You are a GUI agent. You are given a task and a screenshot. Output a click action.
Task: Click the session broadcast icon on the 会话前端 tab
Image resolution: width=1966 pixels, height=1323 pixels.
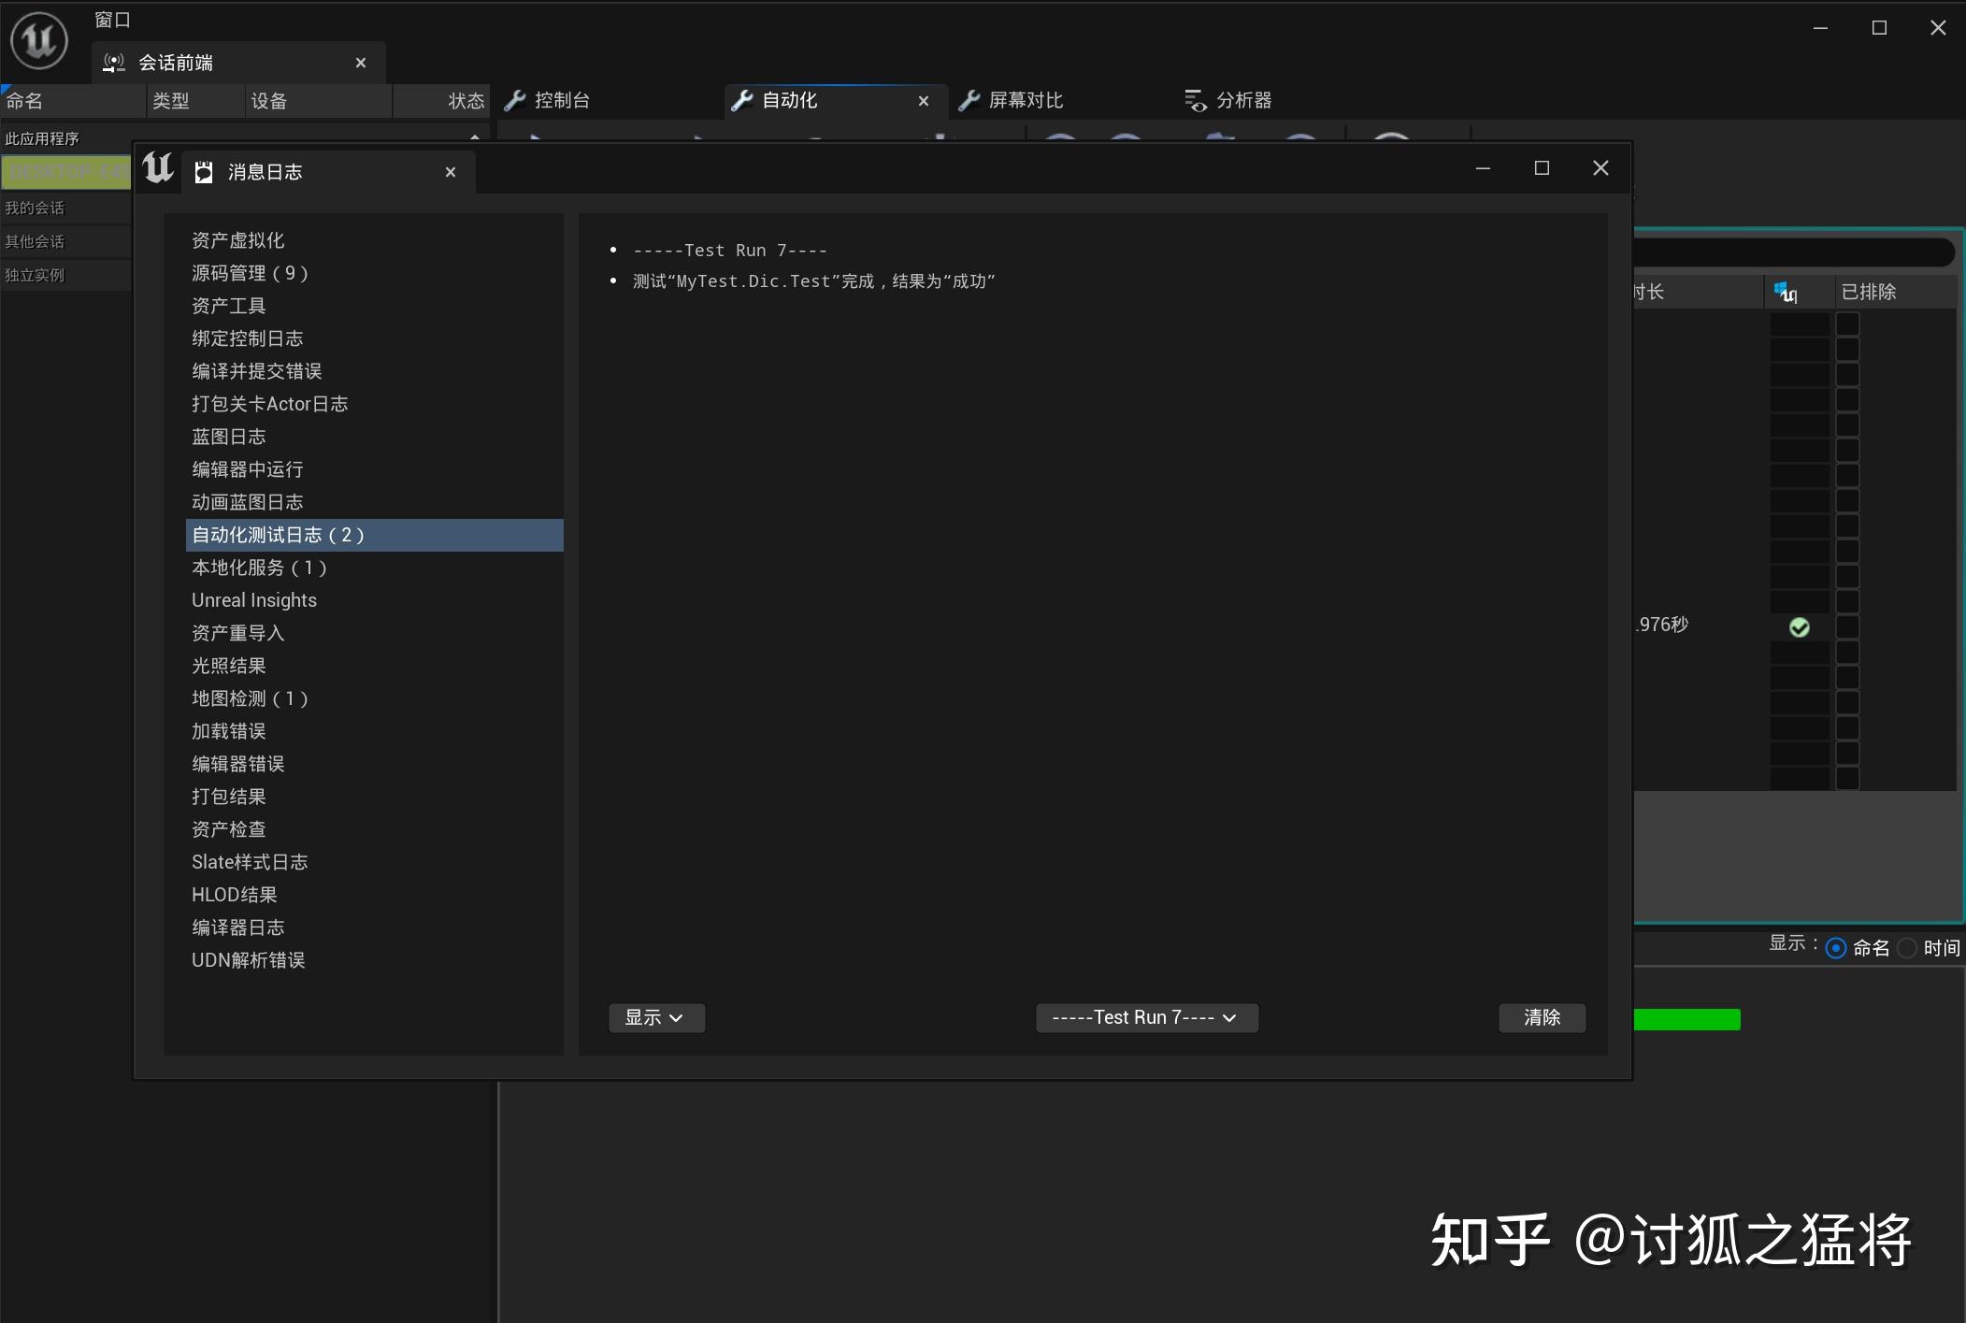pyautogui.click(x=113, y=62)
